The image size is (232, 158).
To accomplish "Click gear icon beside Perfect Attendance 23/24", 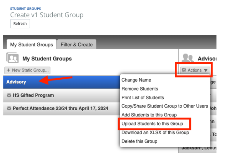I will 9,108.
